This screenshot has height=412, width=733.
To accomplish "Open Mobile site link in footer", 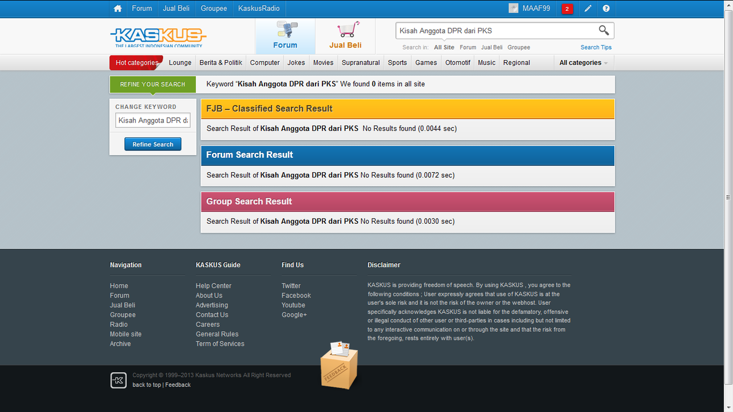I will coord(125,334).
